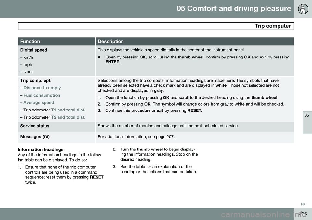Click the Function column header
This screenshot has width=312, height=220.
(x=30, y=41)
